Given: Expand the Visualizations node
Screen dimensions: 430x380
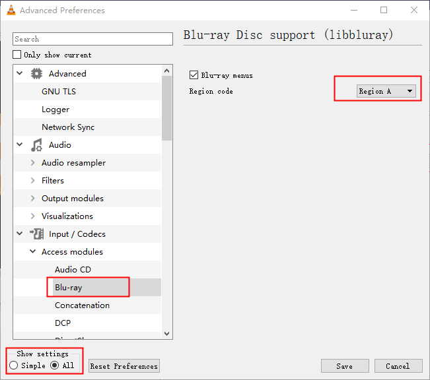Looking at the screenshot, I should tap(32, 216).
